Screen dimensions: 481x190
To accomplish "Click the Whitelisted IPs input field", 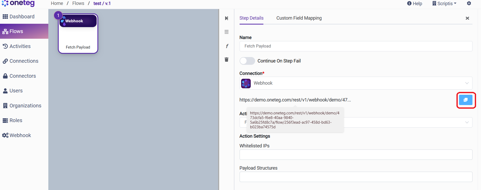I will point(356,155).
